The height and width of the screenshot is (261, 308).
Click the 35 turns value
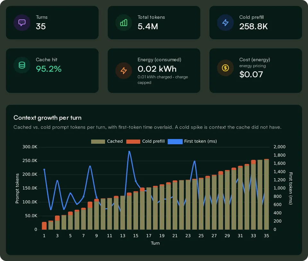pos(41,27)
